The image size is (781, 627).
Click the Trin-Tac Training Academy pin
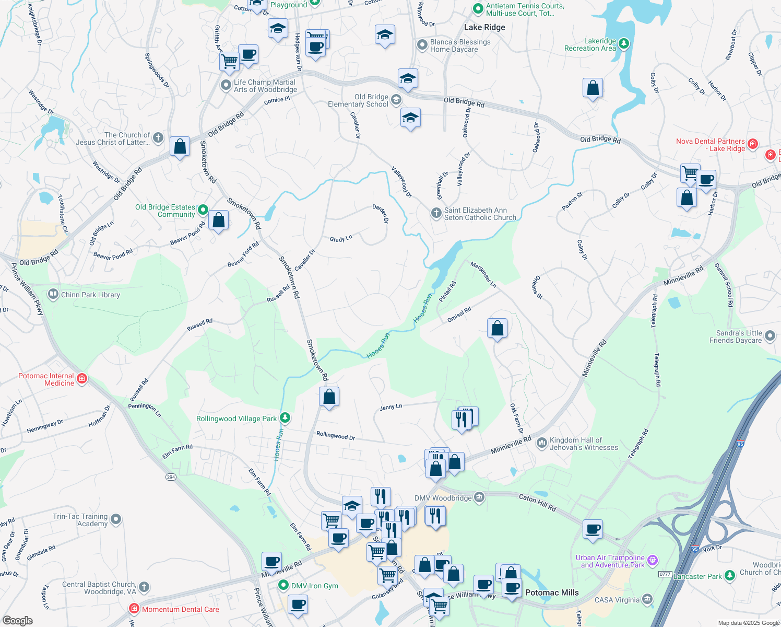116,519
